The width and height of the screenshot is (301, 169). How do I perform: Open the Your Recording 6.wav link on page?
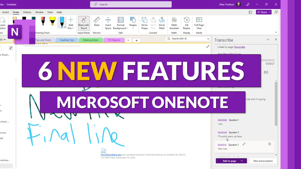(x=111, y=155)
